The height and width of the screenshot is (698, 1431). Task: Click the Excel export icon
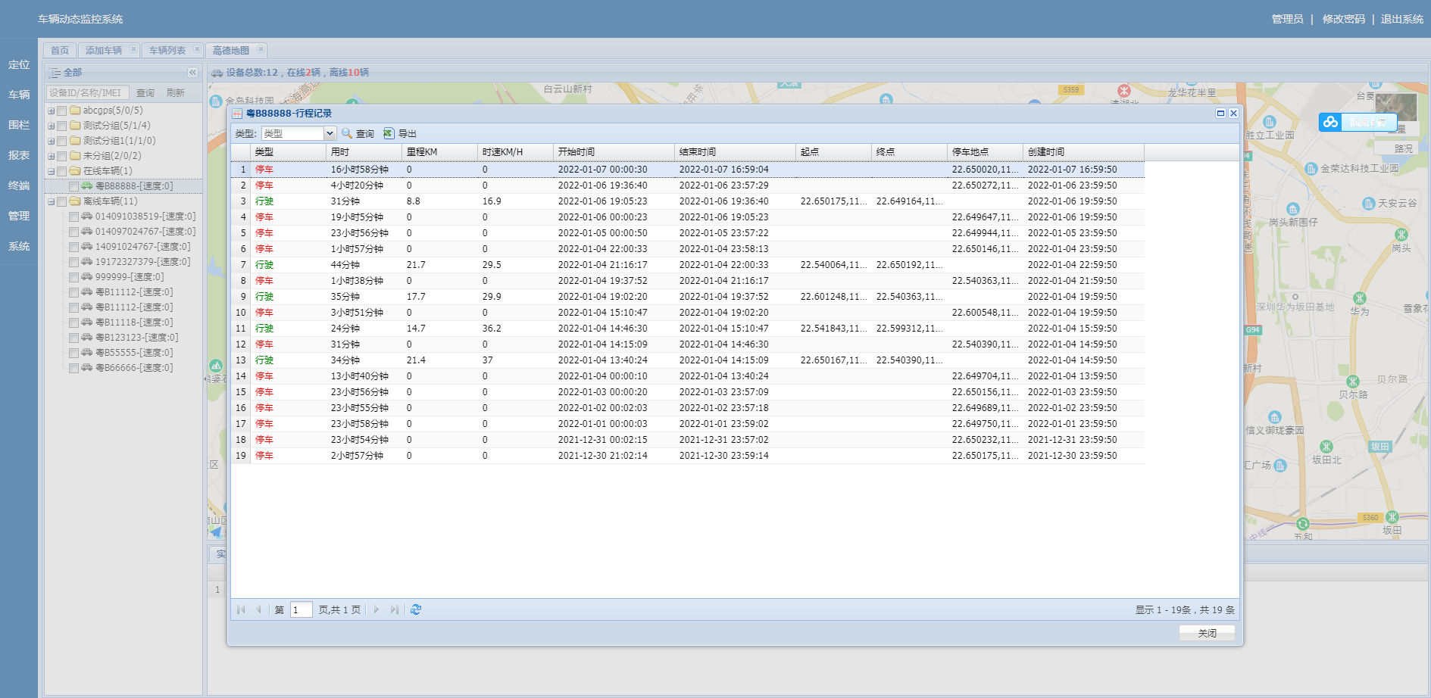click(389, 133)
